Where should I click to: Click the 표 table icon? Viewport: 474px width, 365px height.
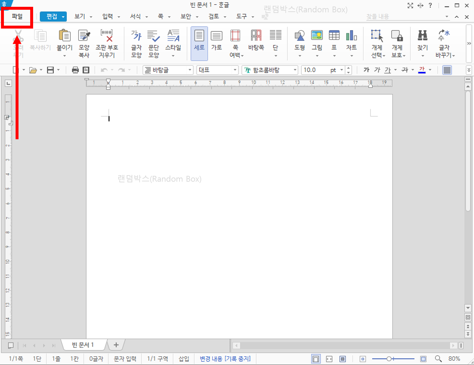pyautogui.click(x=334, y=35)
